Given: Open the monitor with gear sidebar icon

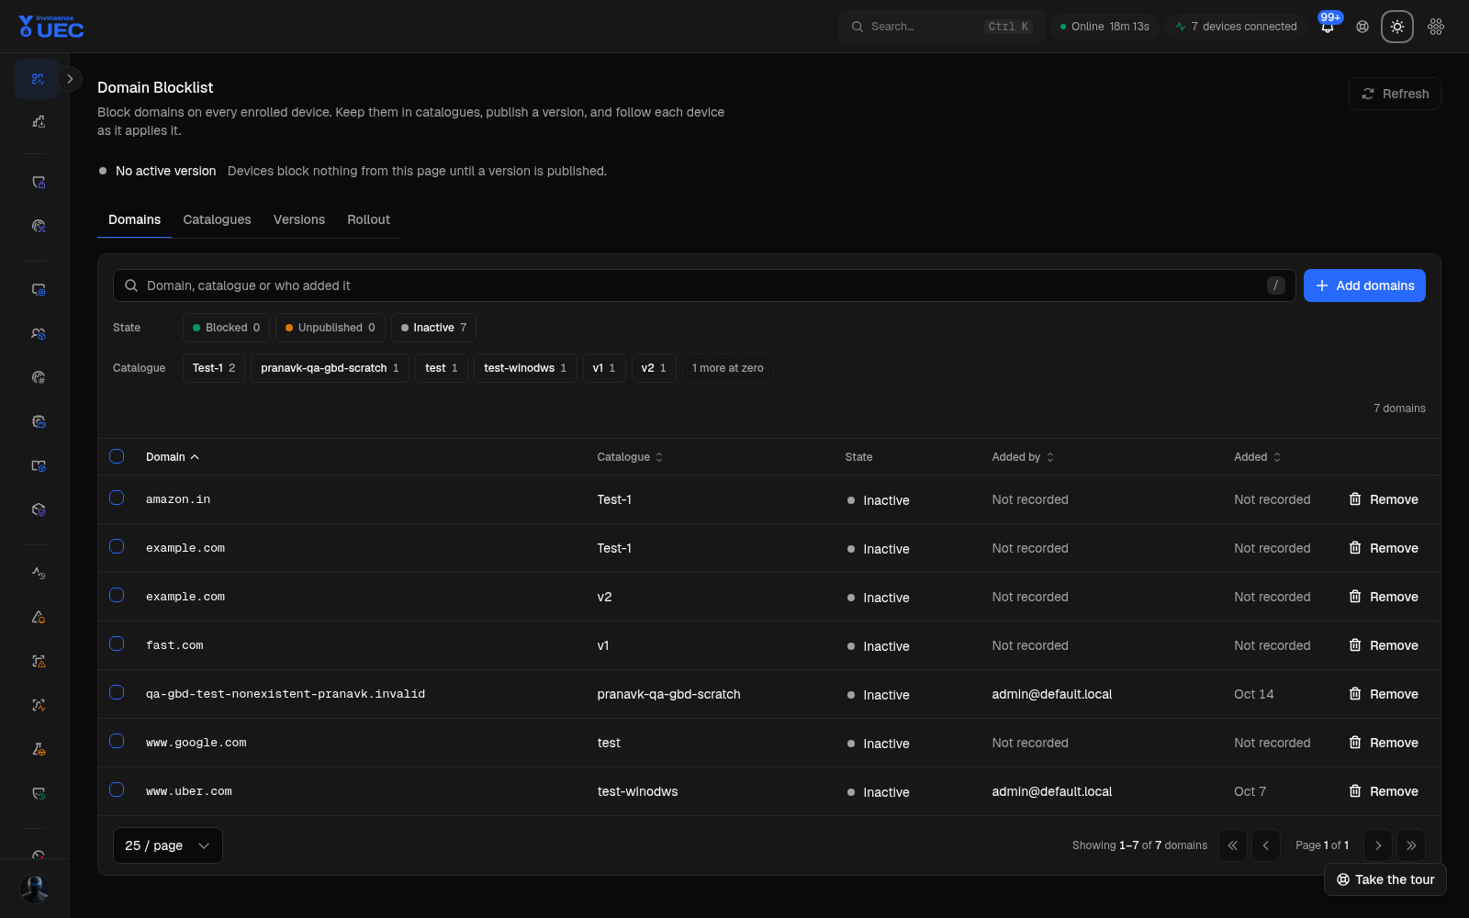Looking at the screenshot, I should tap(38, 290).
